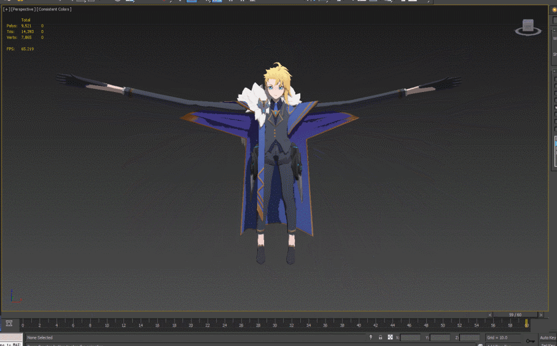The image size is (557, 346).
Task: Click frame 30 on the timeline track bar
Action: point(275,324)
